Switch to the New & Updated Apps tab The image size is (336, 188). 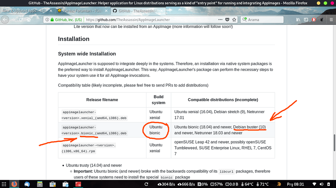[24, 11]
